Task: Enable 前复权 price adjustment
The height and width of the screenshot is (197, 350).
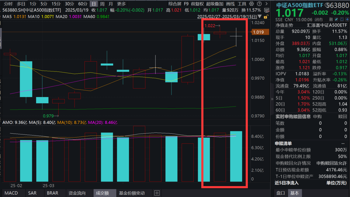Action: coord(197,4)
